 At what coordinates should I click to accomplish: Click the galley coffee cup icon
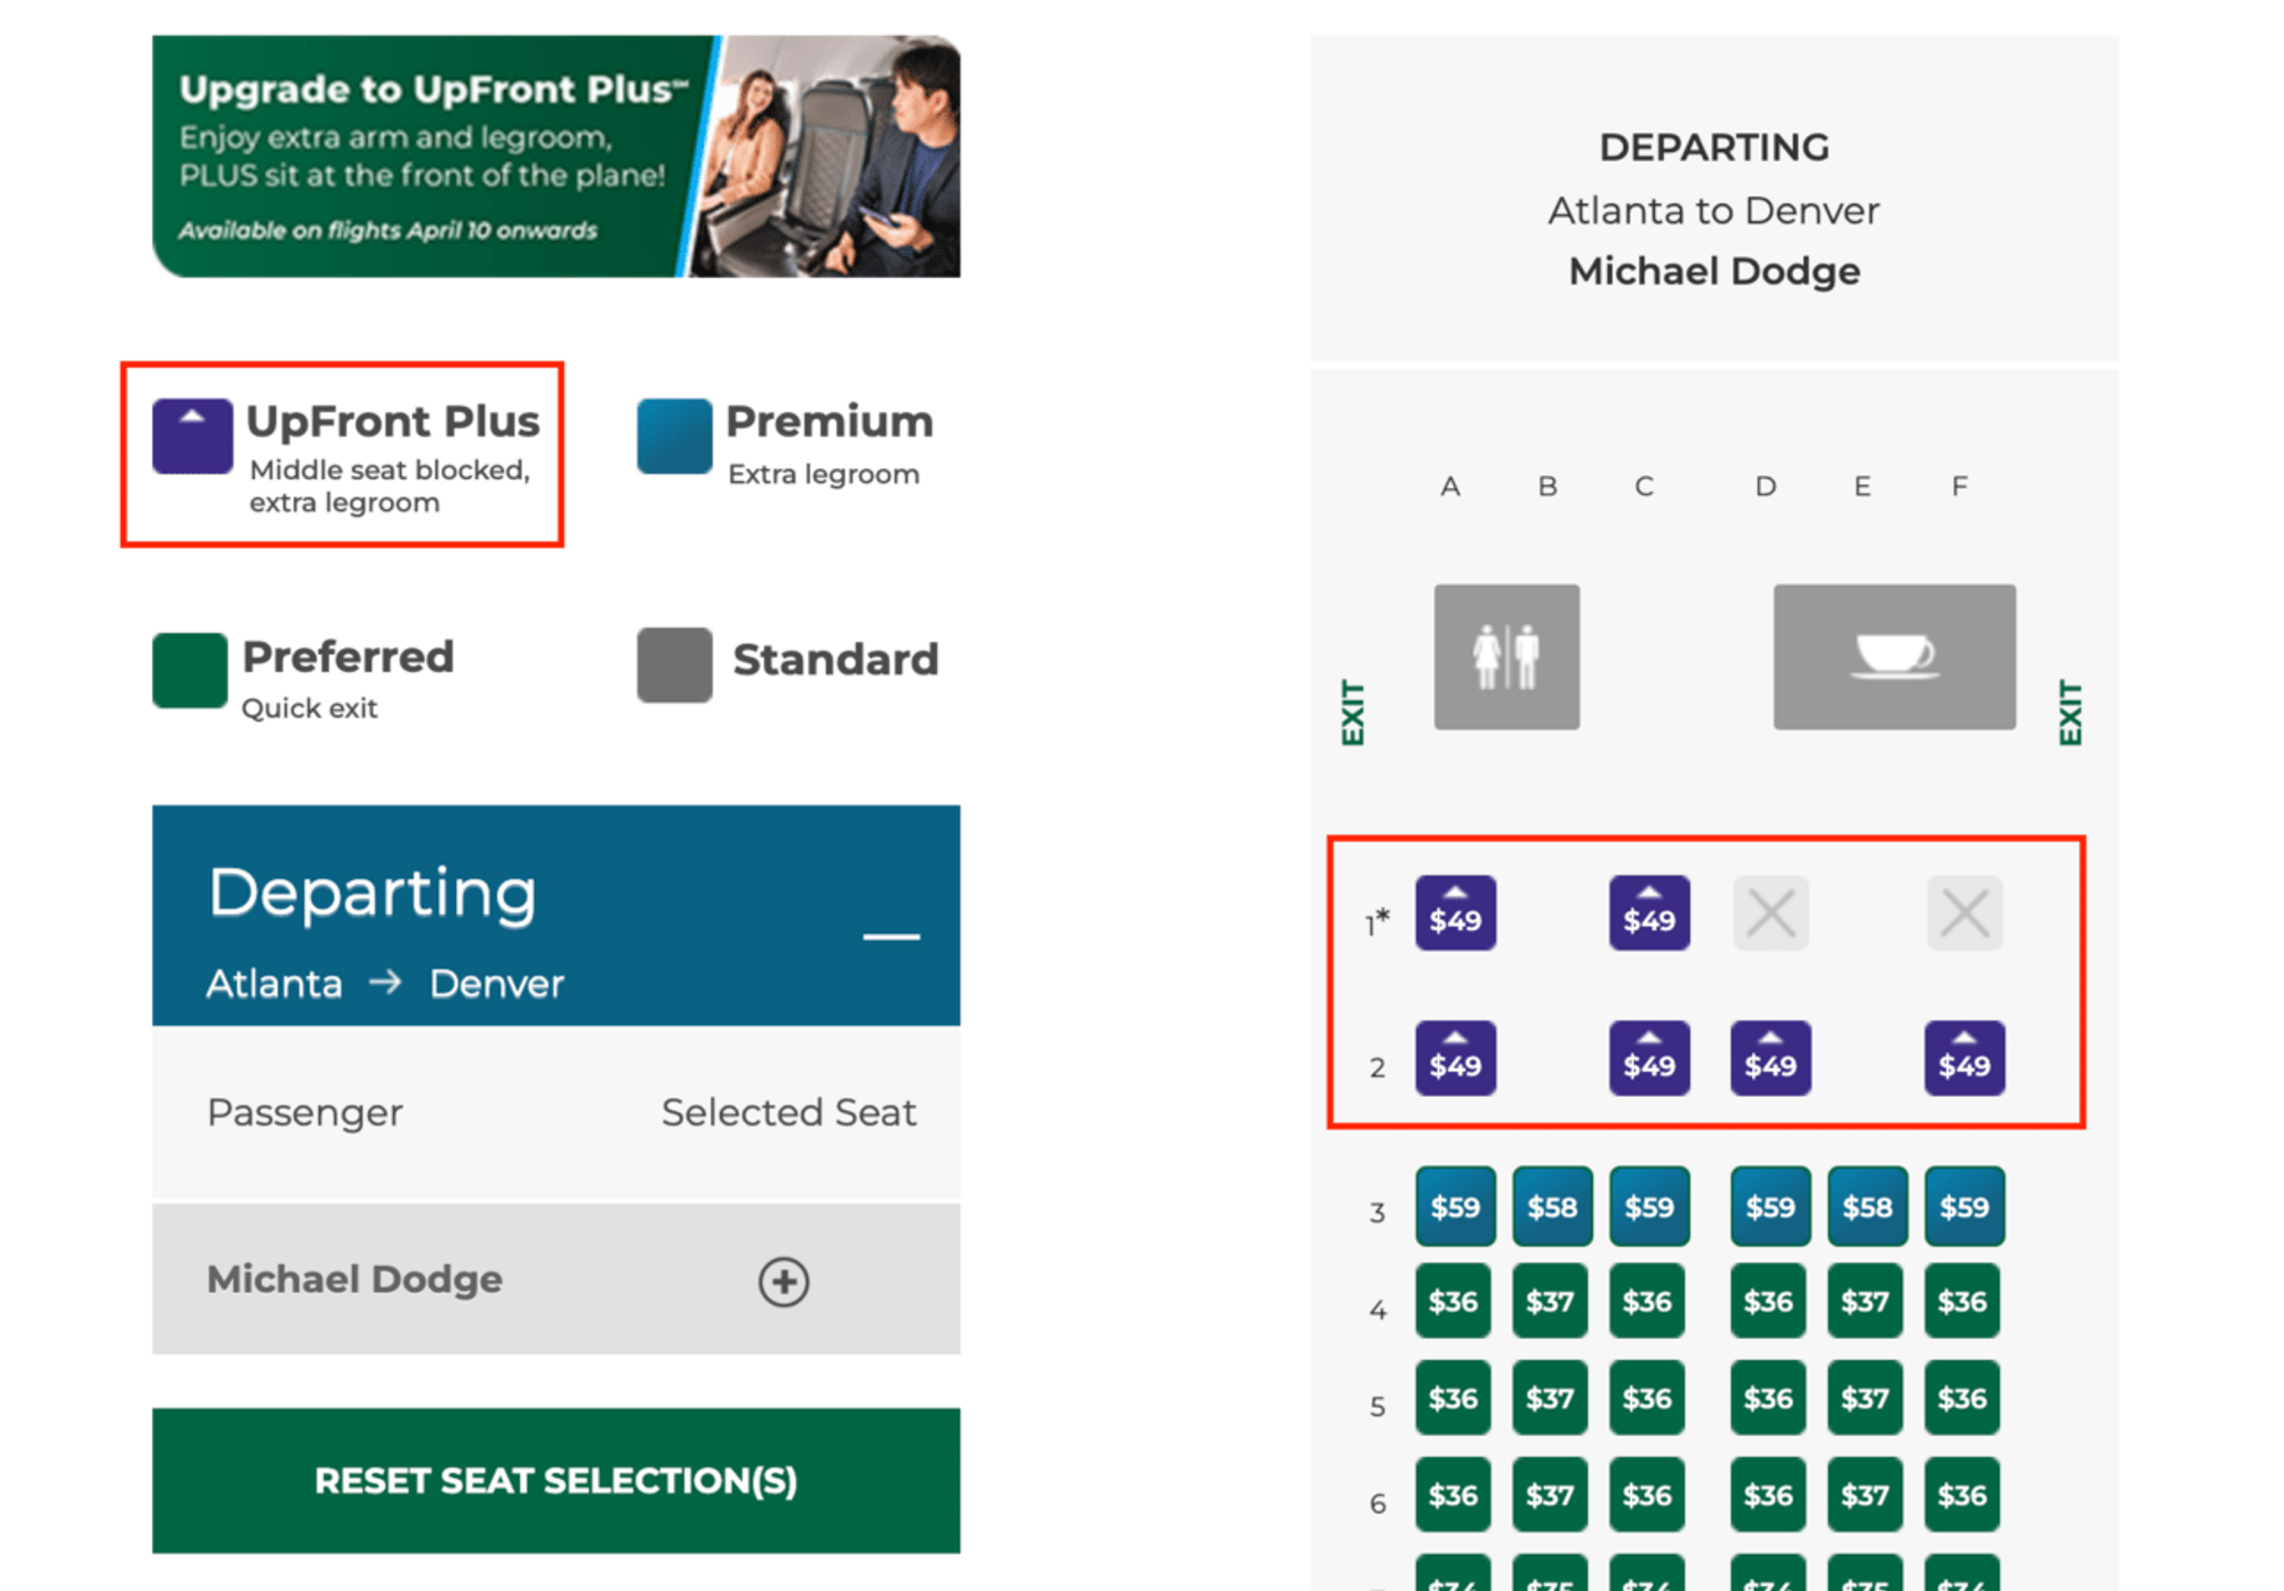pyautogui.click(x=1894, y=657)
